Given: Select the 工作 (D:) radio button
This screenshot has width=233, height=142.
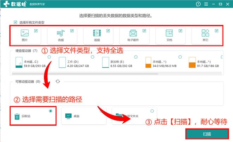Looking at the screenshot, I should 92,57.
